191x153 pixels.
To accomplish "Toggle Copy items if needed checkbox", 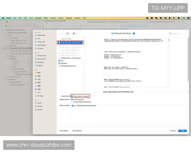I will 72,96.
